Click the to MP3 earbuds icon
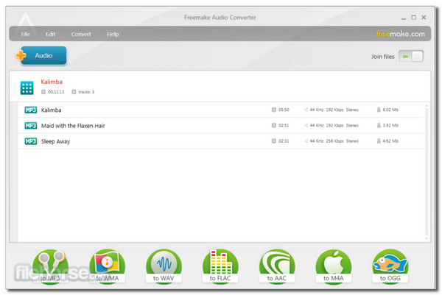This screenshot has height=295, width=442. (x=50, y=266)
